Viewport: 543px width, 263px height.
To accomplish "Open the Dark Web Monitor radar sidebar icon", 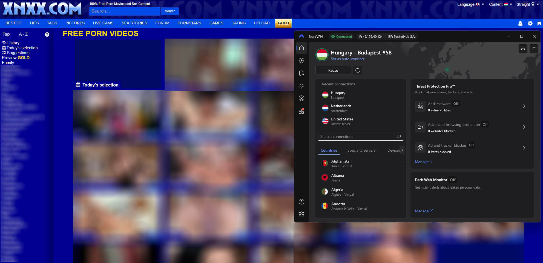I will [x=301, y=98].
